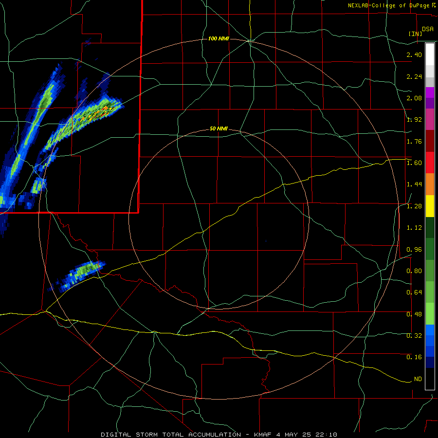Click the 50 NMI range ring label
This screenshot has width=438, height=438.
point(219,129)
